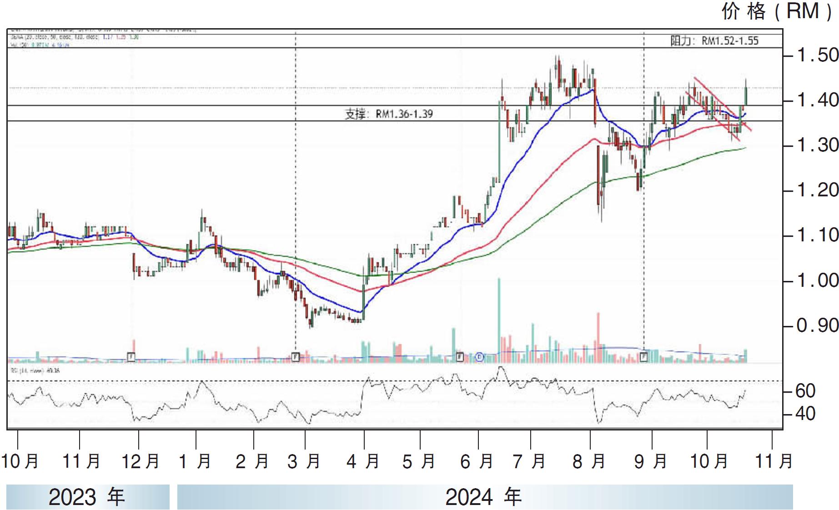Click the Vol indicator legend line

point(40,45)
